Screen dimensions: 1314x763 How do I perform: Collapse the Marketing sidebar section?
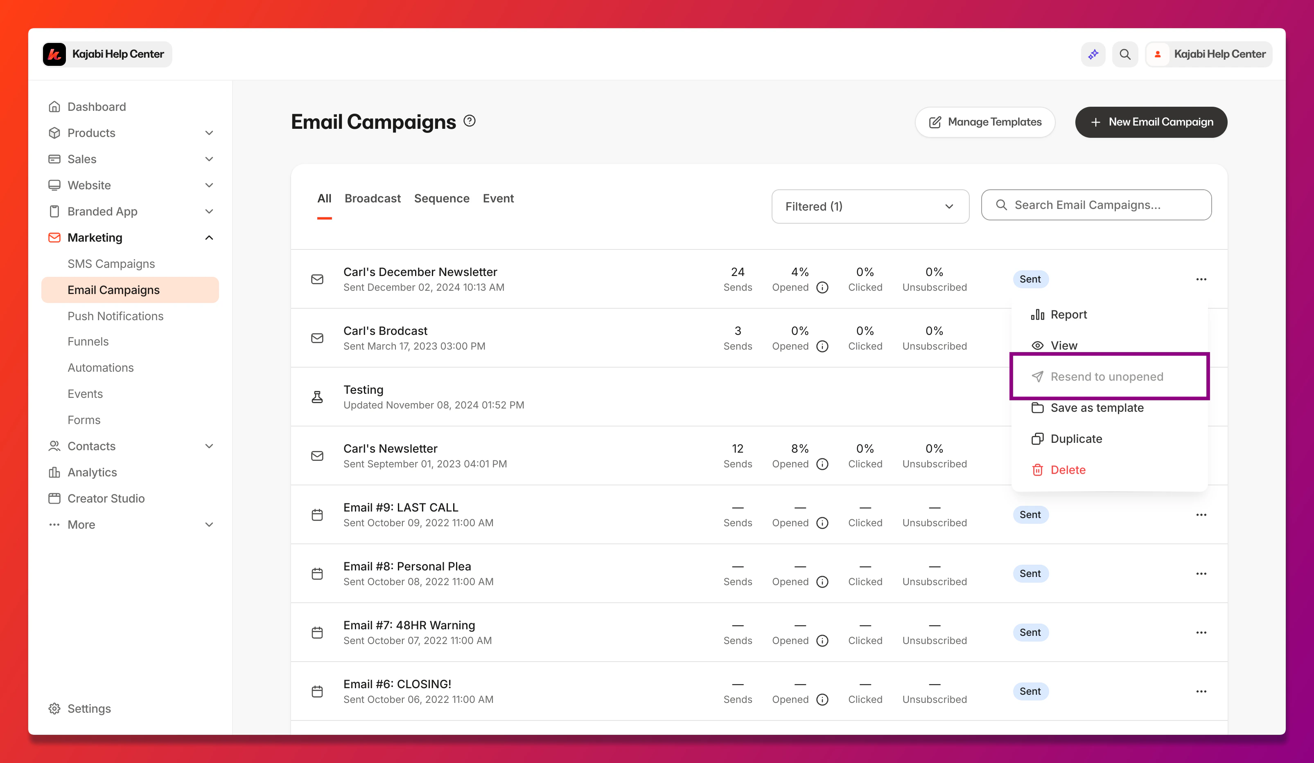[209, 238]
